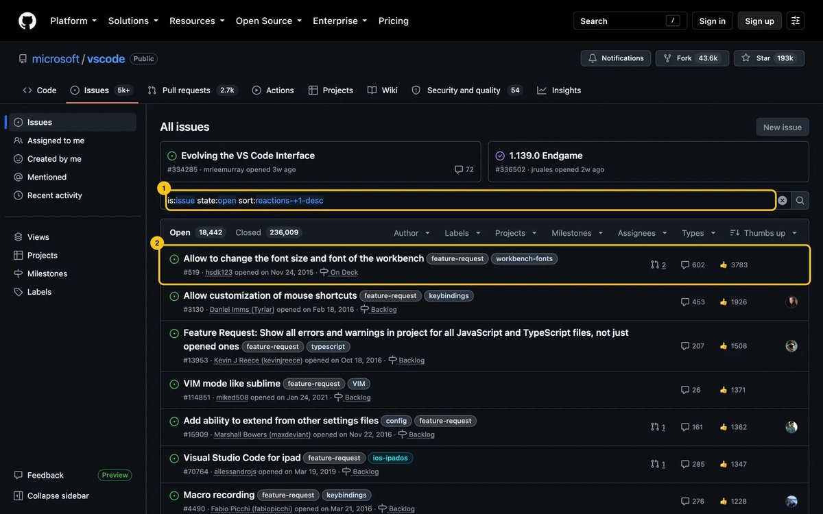This screenshot has height=514, width=823.
Task: Expand the Platform menu
Action: (73, 21)
